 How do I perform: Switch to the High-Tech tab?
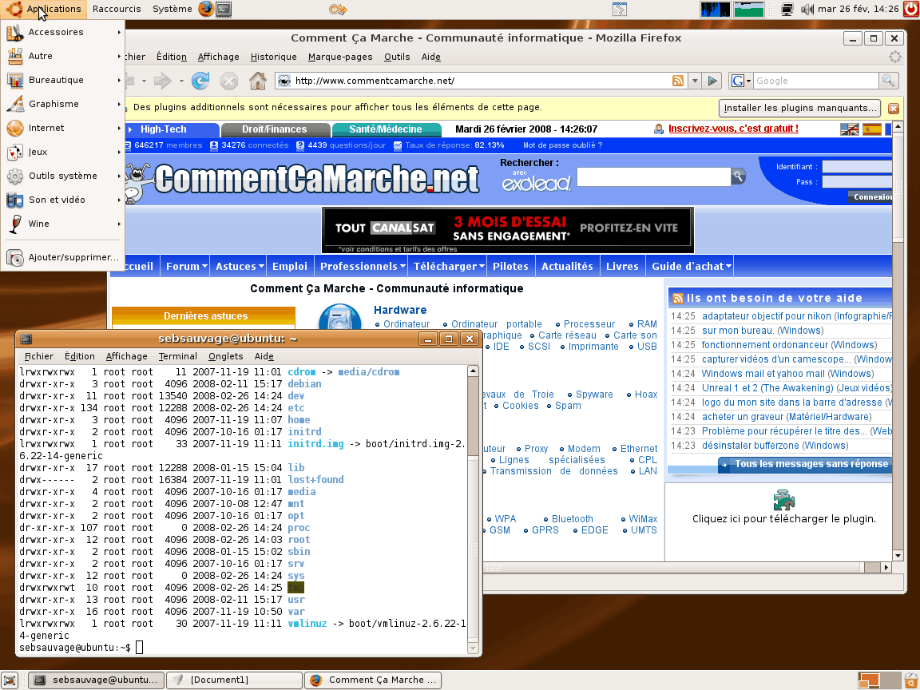coord(169,129)
